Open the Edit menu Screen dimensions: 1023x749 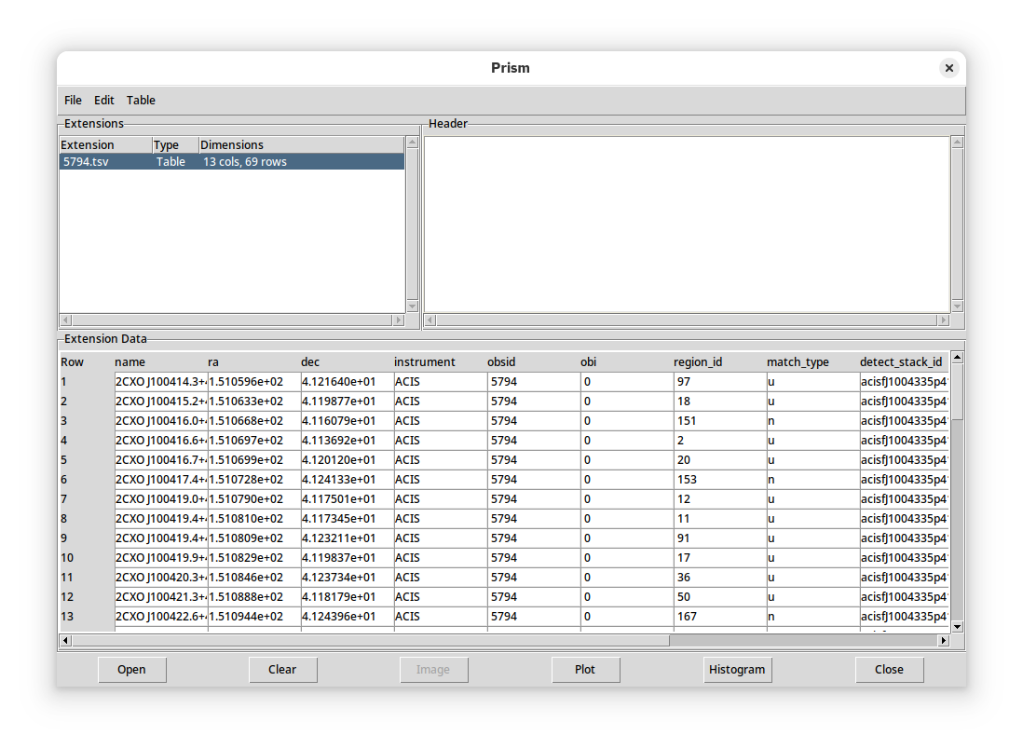tap(103, 101)
